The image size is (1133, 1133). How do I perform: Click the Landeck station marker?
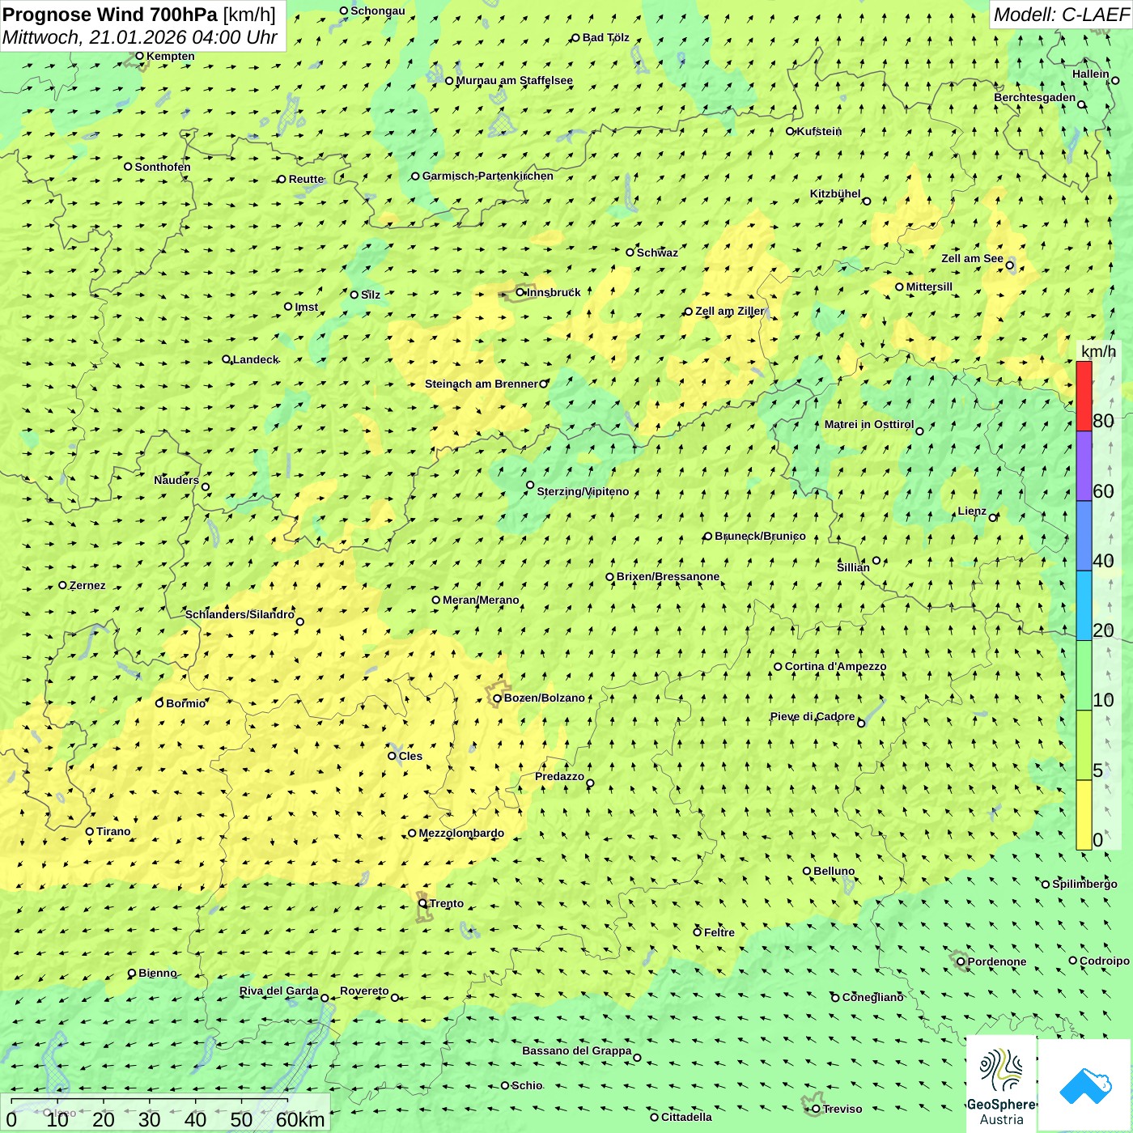tap(226, 359)
